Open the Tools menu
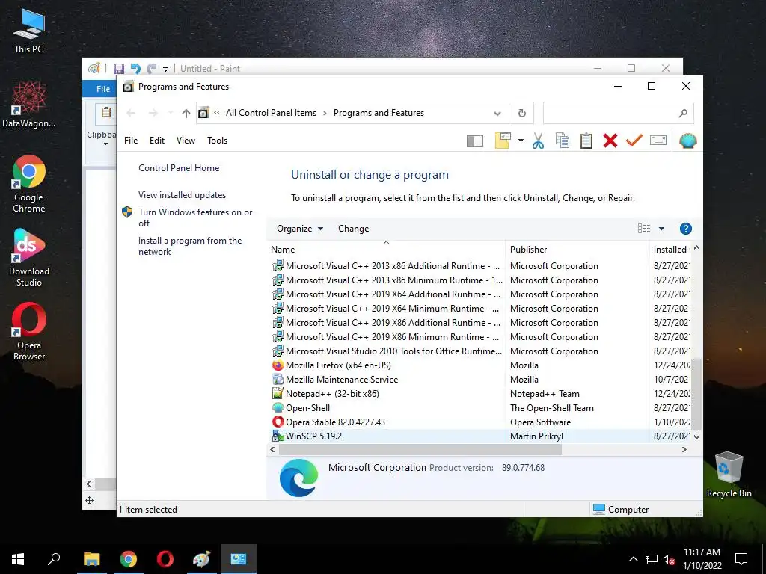This screenshot has height=574, width=766. click(218, 141)
